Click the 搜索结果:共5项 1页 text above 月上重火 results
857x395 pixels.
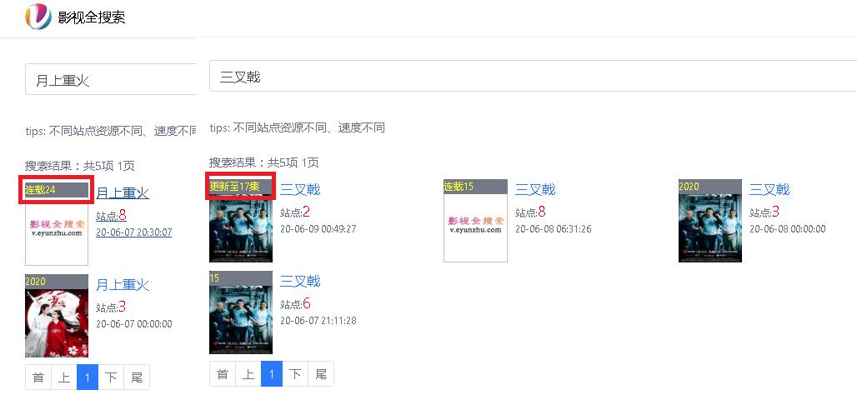[80, 166]
